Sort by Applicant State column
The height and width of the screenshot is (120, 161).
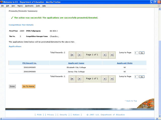coord(125,63)
